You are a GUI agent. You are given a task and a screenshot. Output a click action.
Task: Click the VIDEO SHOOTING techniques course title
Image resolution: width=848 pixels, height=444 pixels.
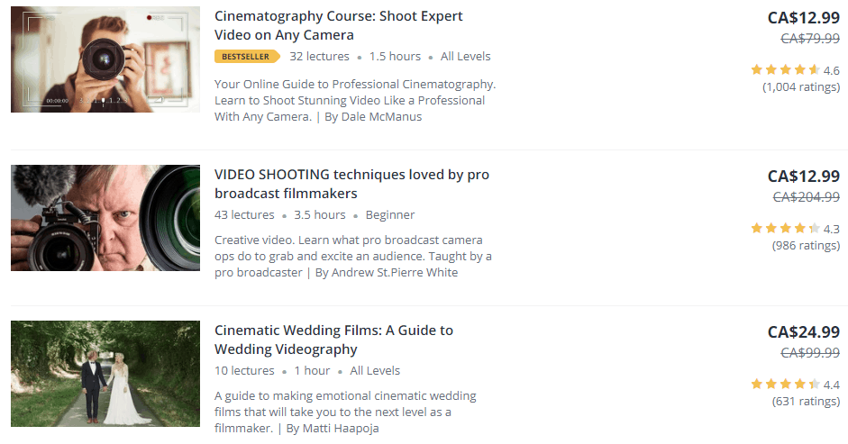click(x=351, y=184)
